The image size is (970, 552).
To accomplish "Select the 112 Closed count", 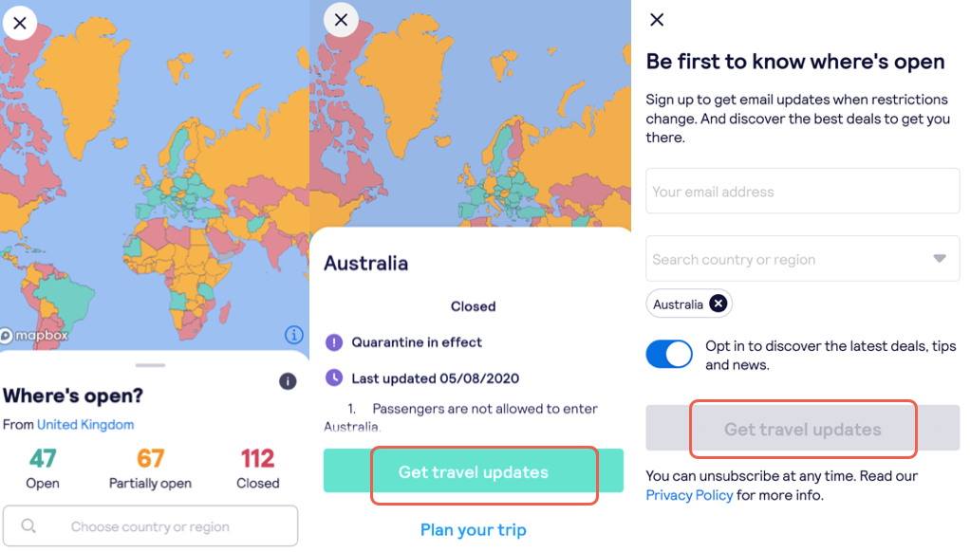I will coord(258,468).
